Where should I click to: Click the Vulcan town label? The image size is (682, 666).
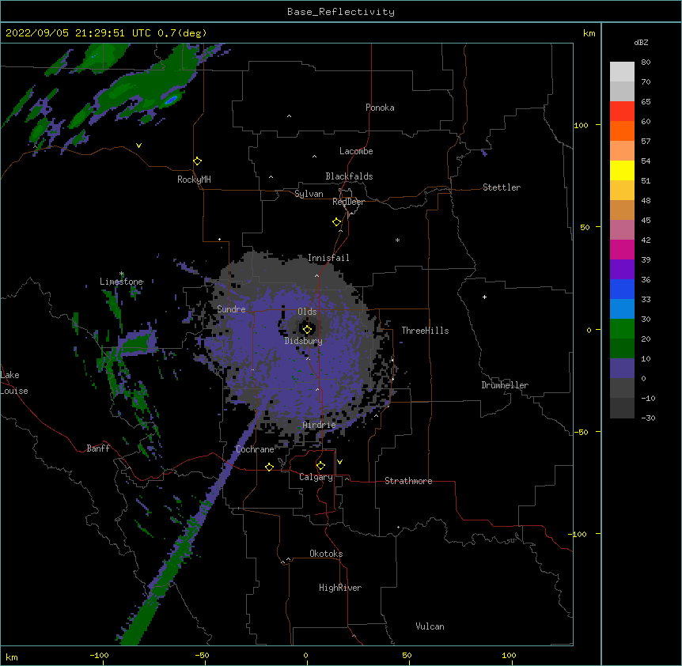[x=430, y=626]
